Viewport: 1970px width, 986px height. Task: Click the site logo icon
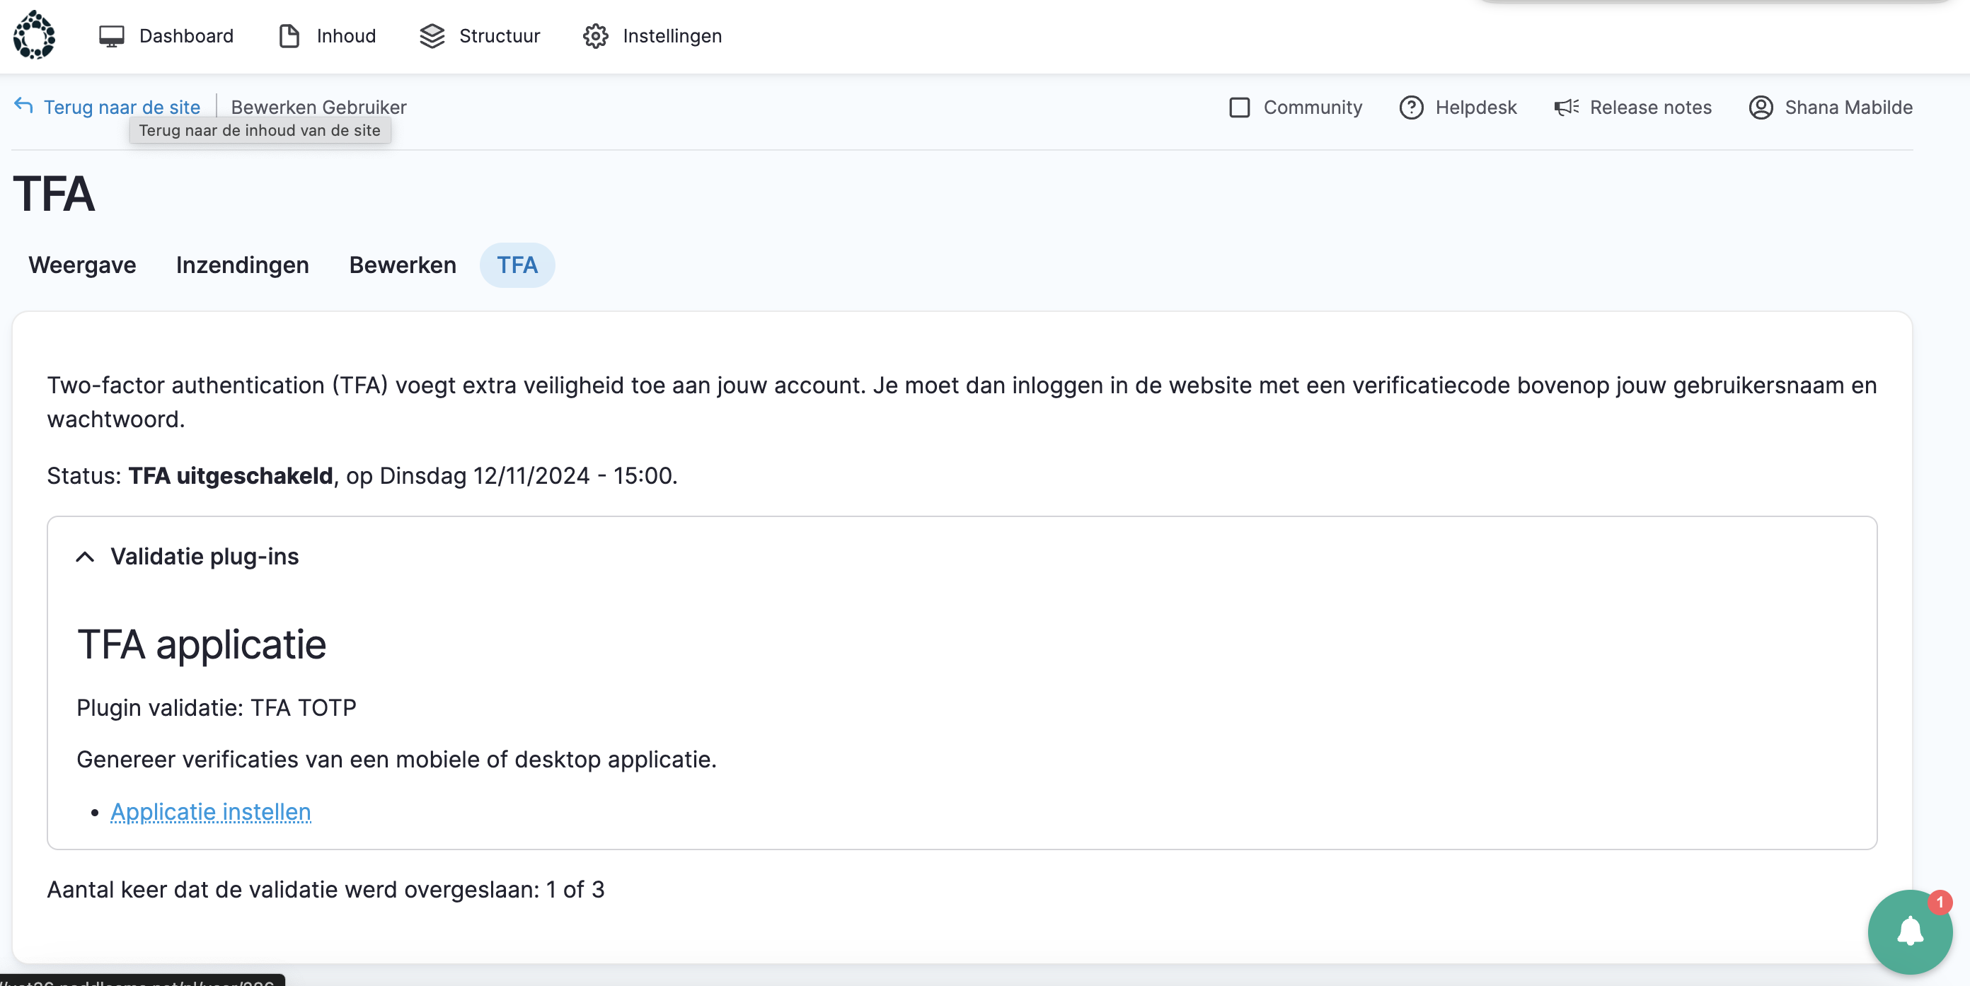tap(35, 35)
